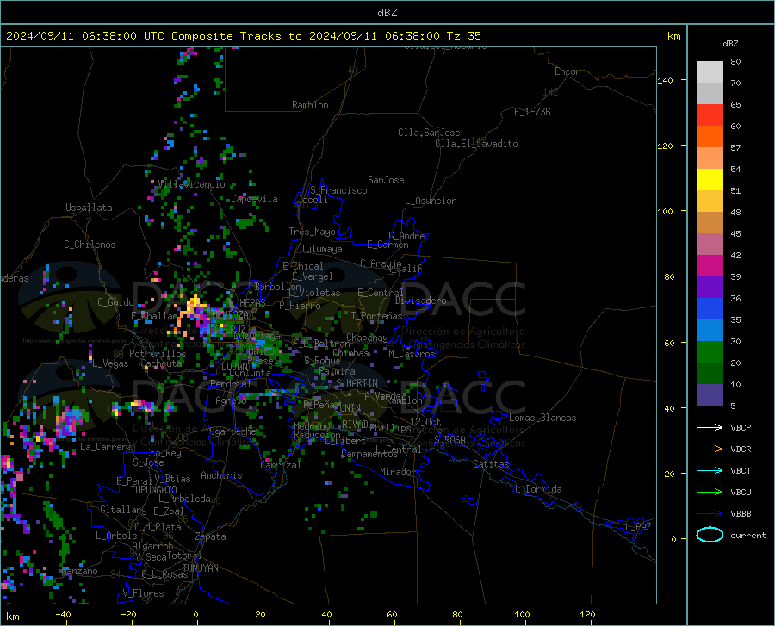This screenshot has height=626, width=775.
Task: Select the 'M_Caseros' location label
Action: 412,354
